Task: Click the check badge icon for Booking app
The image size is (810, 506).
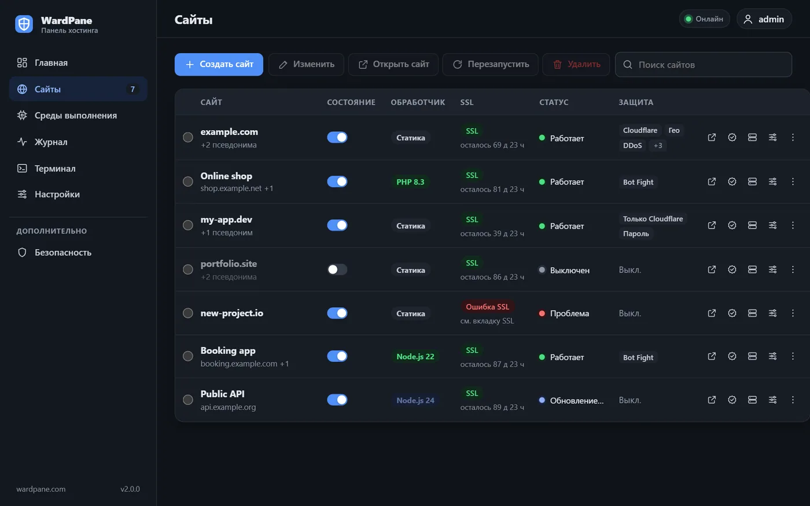Action: click(732, 357)
